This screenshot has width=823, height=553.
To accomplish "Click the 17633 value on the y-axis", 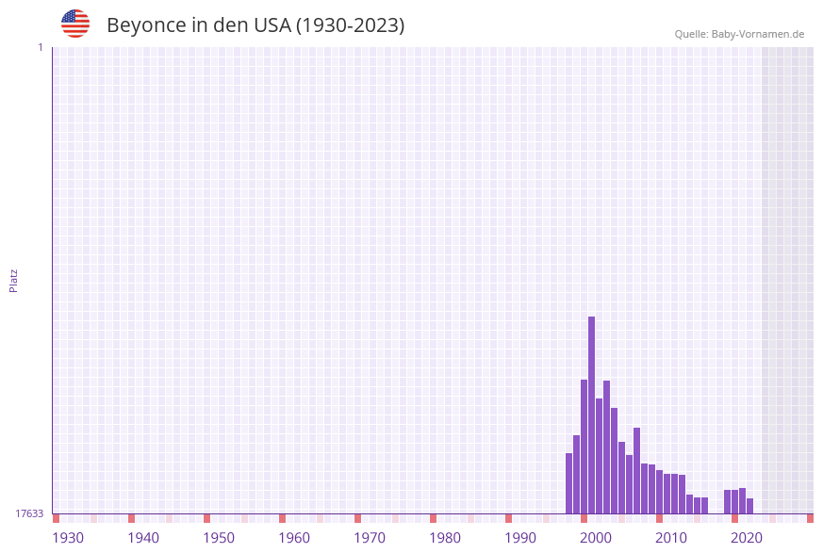I will (28, 512).
